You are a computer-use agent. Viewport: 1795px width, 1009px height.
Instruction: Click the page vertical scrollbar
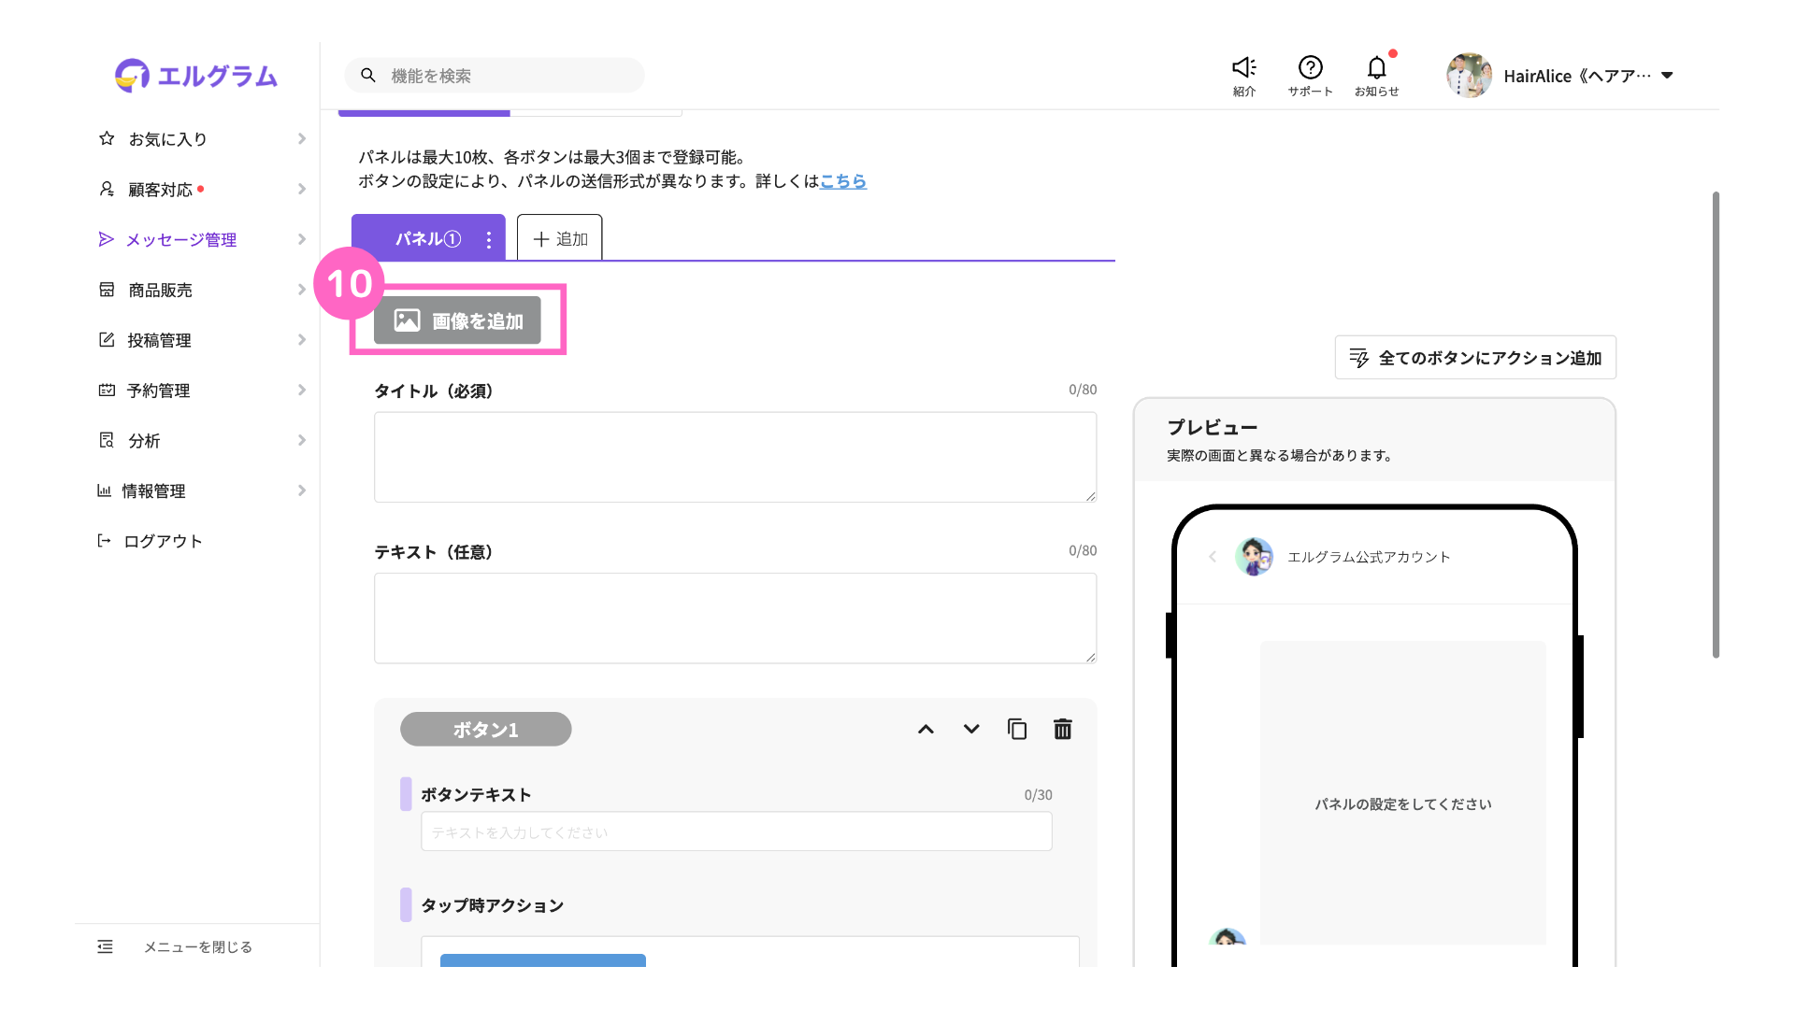click(1716, 425)
